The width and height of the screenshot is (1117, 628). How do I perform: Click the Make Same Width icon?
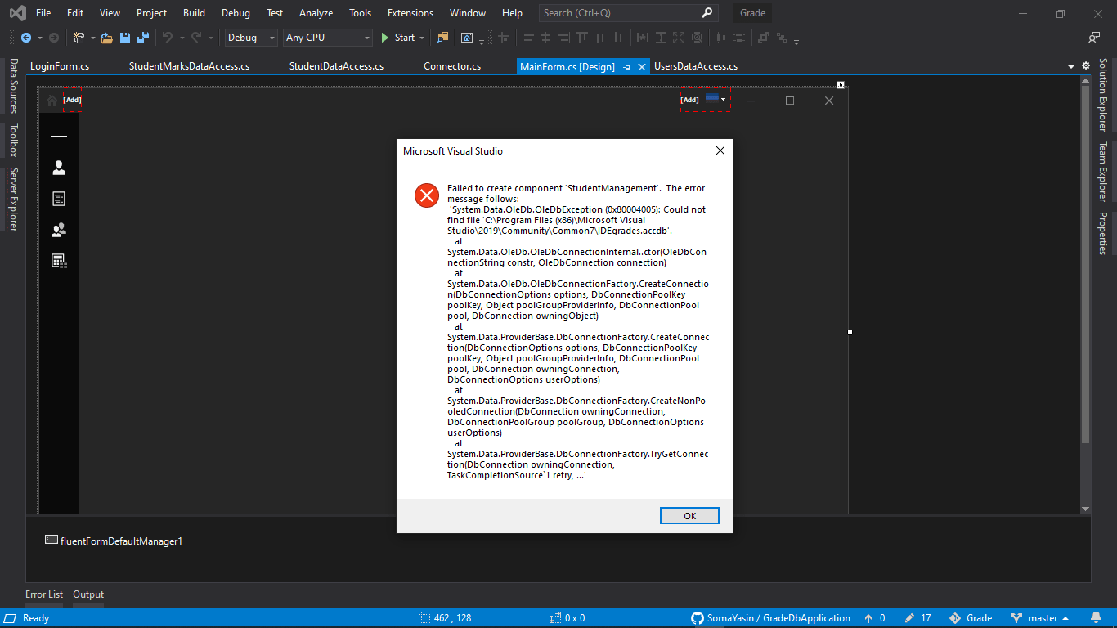(643, 38)
